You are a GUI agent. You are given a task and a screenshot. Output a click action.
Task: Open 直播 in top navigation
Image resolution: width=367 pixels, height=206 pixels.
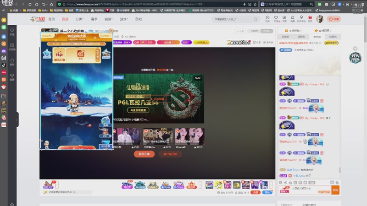(65, 19)
